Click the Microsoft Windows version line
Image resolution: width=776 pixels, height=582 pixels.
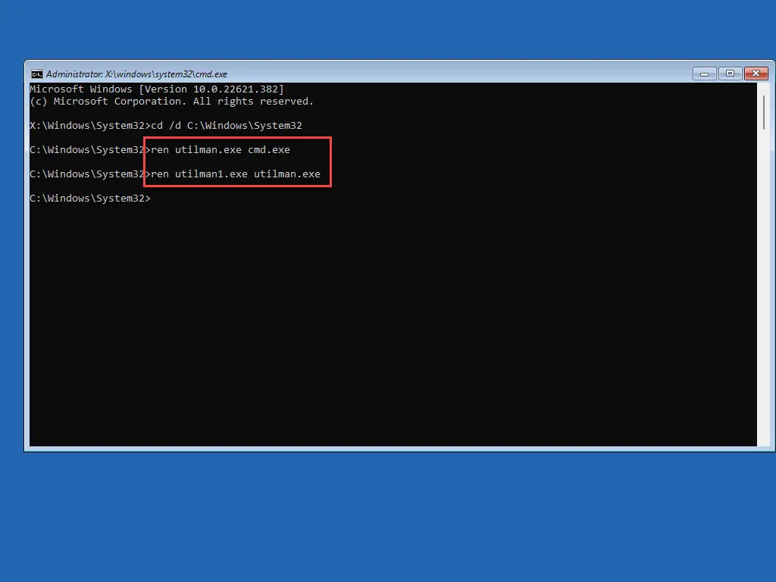(156, 89)
